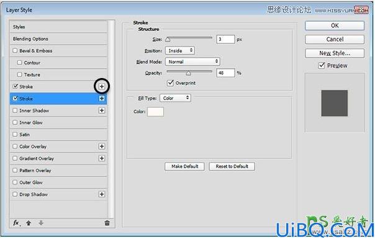
Task: Toggle the Preview checkbox
Action: [x=322, y=66]
